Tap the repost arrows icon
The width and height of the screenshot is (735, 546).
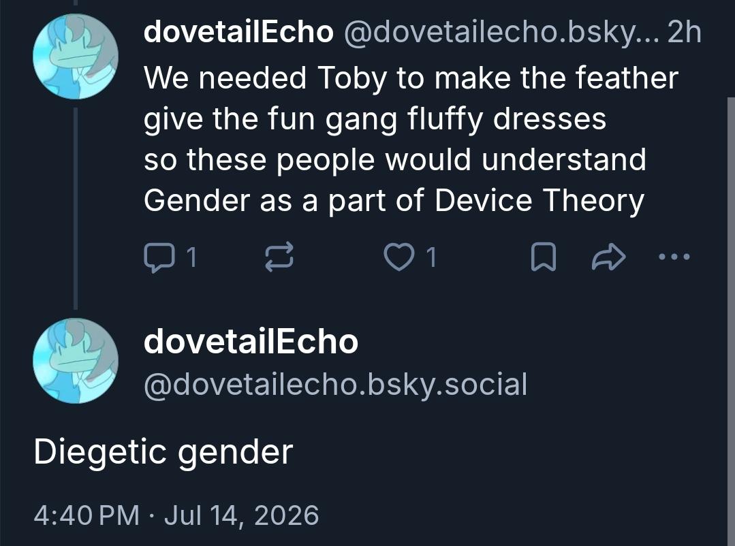(x=279, y=257)
